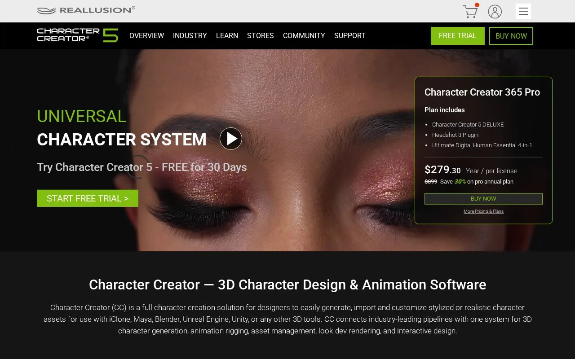
Task: Click Buy Now in the pricing card
Action: [483, 199]
